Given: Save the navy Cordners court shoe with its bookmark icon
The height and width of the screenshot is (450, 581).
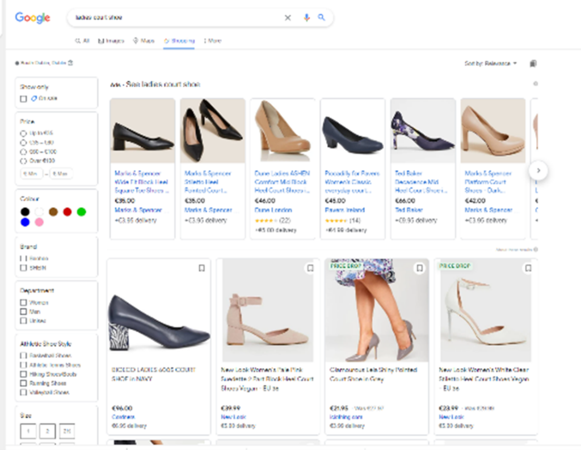Looking at the screenshot, I should (201, 268).
